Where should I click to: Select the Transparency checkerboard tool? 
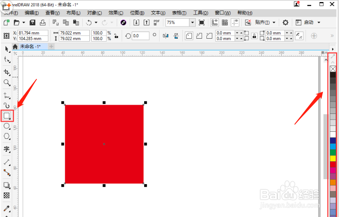(7, 195)
